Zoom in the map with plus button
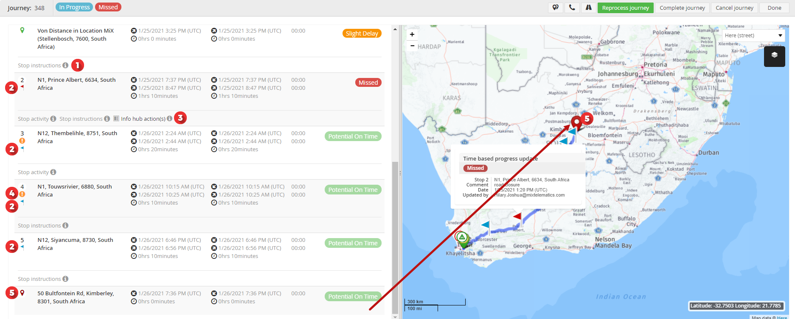This screenshot has width=795, height=319. 412,34
